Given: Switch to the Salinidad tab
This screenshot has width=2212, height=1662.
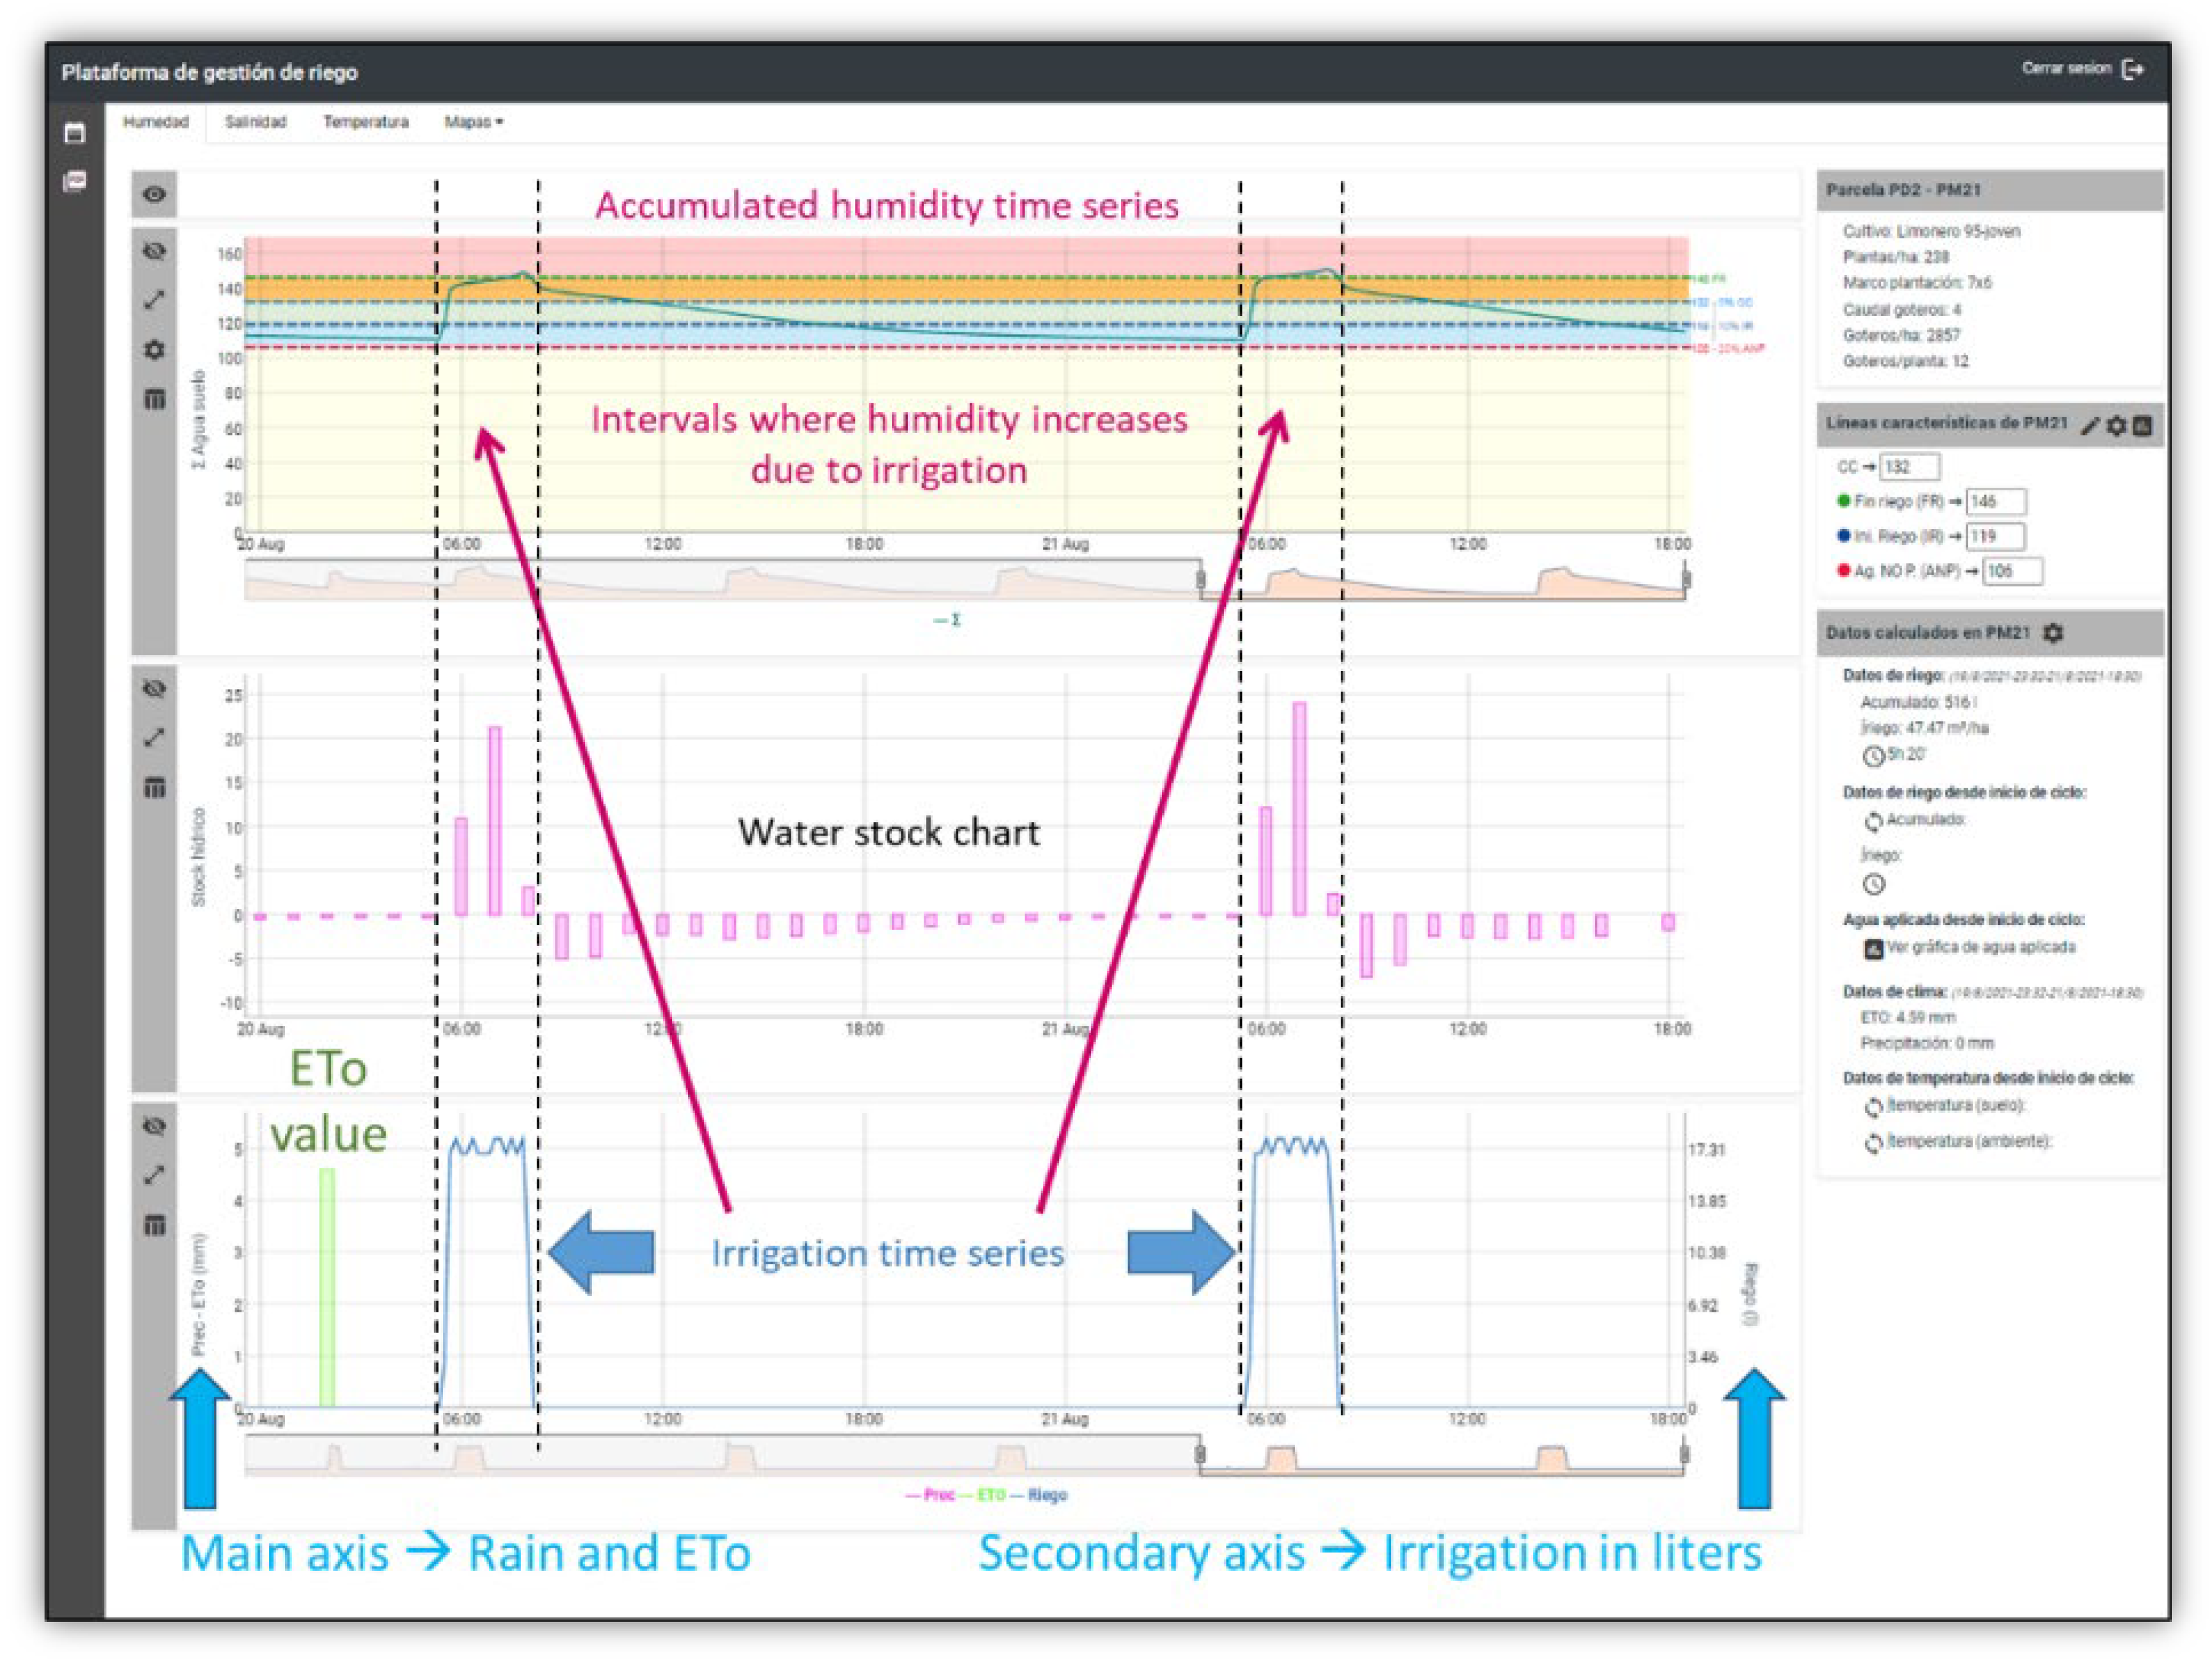Looking at the screenshot, I should point(255,122).
